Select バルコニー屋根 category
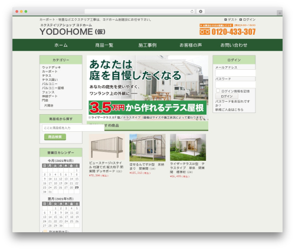Viewport: 295px width, 250px height. (x=53, y=88)
